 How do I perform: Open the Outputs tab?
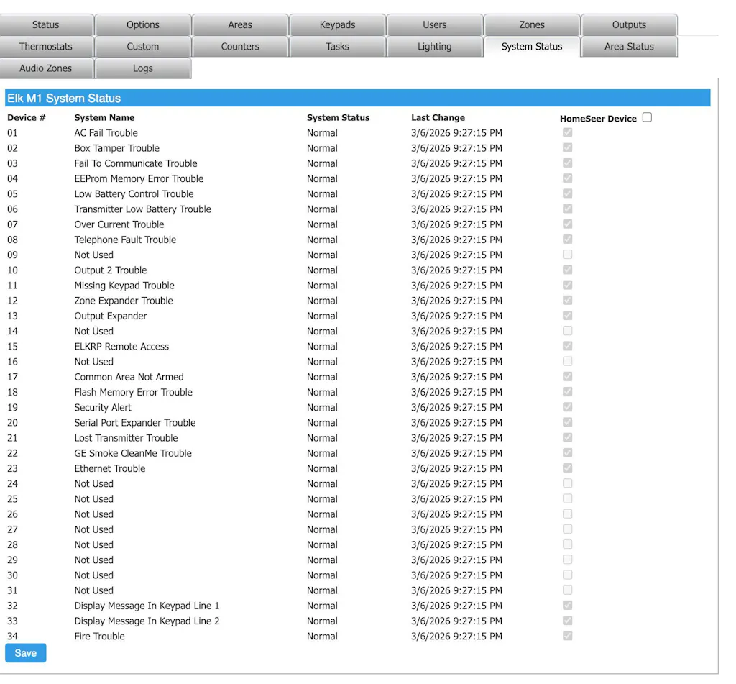[x=629, y=24]
